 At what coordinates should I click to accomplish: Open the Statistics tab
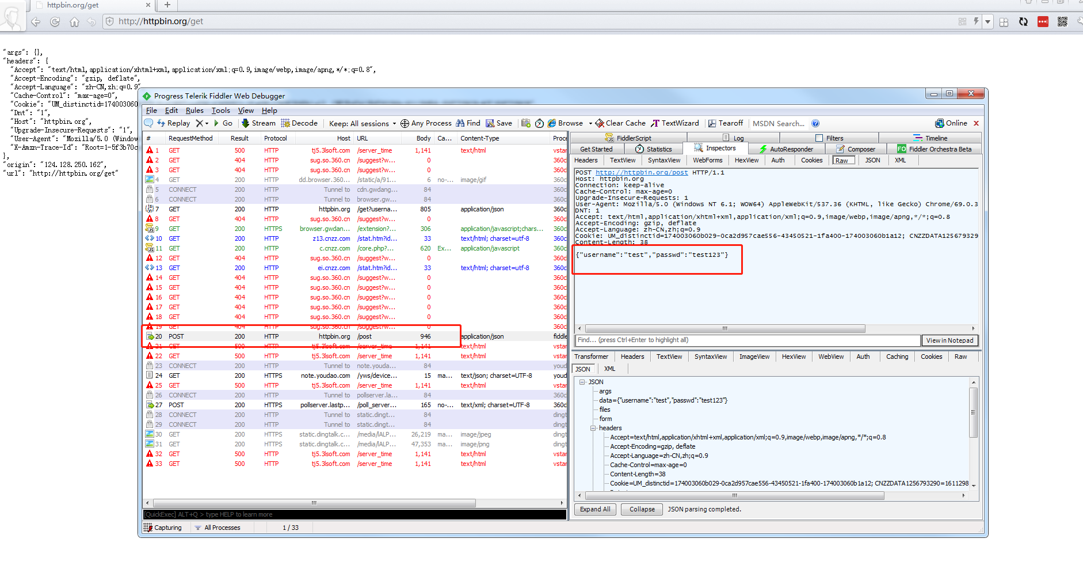point(653,149)
